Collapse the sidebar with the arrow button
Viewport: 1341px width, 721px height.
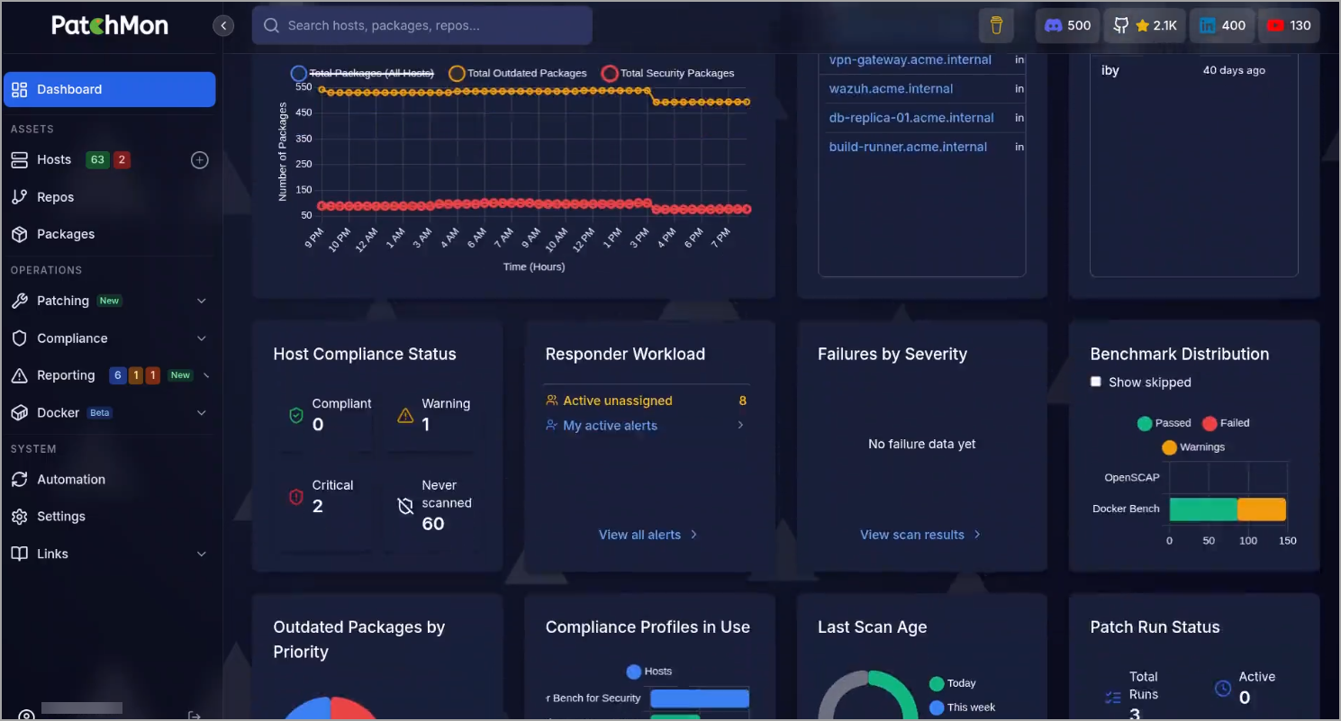point(223,25)
